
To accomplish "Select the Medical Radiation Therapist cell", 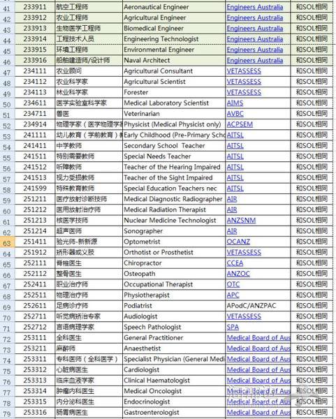I will pyautogui.click(x=174, y=209).
